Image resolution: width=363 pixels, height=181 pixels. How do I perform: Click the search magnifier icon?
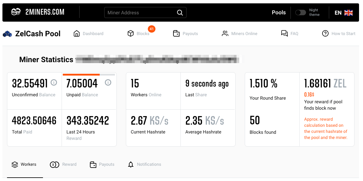pyautogui.click(x=180, y=12)
